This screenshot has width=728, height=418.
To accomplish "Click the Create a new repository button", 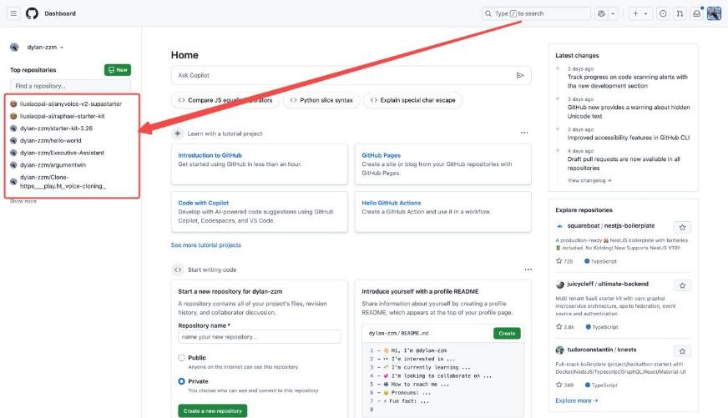I will click(x=212, y=410).
